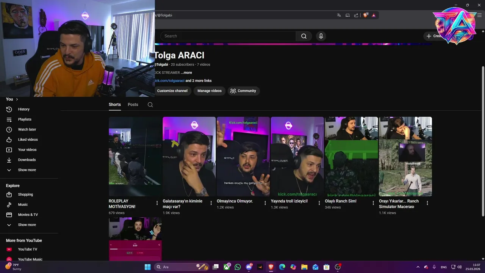Open options for Olmayınca Olmuyor short

point(265,203)
